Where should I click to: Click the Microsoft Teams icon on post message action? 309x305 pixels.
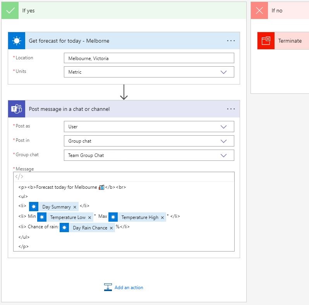(17, 109)
